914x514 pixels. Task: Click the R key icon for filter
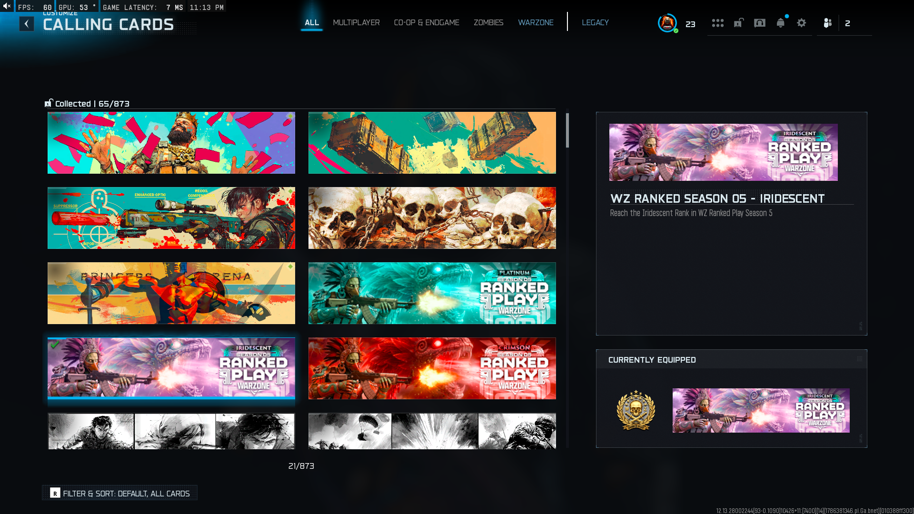(55, 493)
